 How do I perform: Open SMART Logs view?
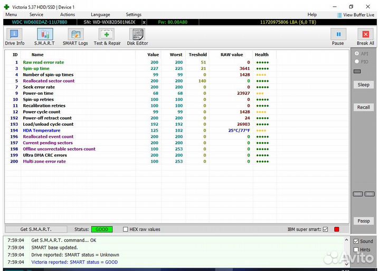(75, 37)
